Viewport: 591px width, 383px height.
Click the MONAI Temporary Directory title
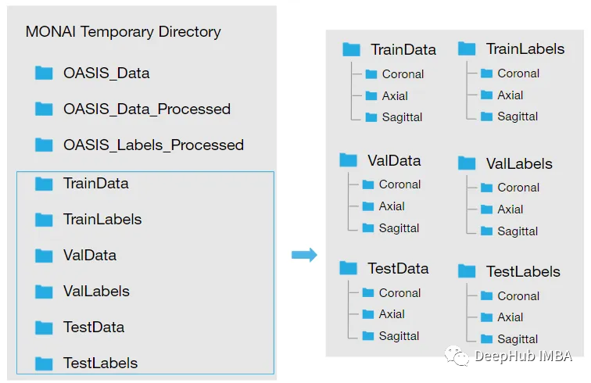[x=124, y=32]
